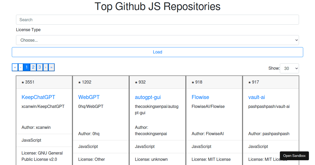This screenshot has width=315, height=165.
Task: Switch to page 3 in pagination
Action: coord(40,67)
